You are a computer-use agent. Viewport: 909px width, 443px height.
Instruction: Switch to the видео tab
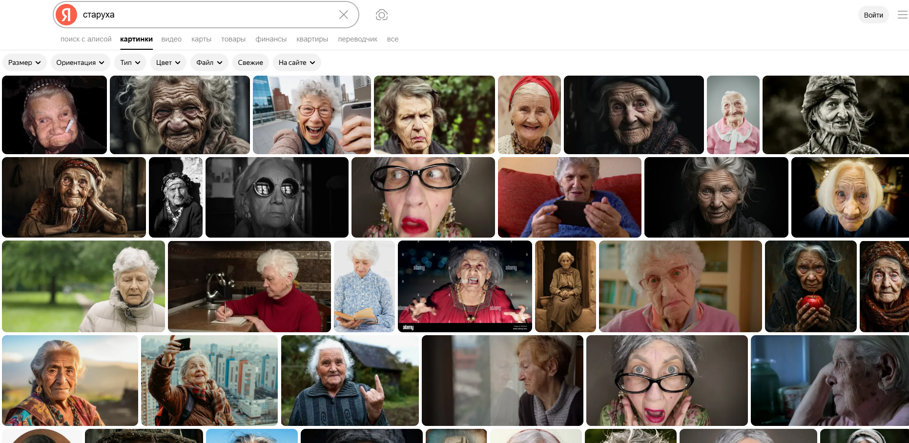171,39
